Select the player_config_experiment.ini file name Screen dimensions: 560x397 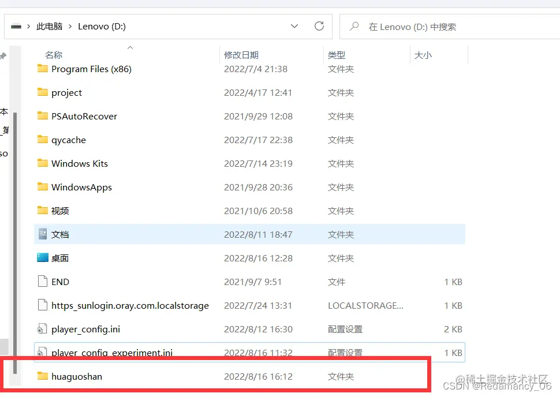(112, 353)
